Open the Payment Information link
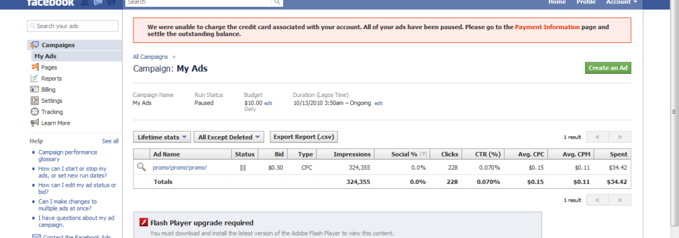This screenshot has height=238, width=679. (x=547, y=27)
